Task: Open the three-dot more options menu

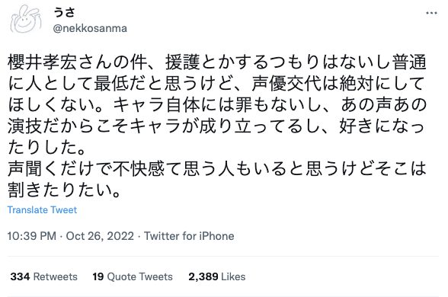Action: coord(431,13)
